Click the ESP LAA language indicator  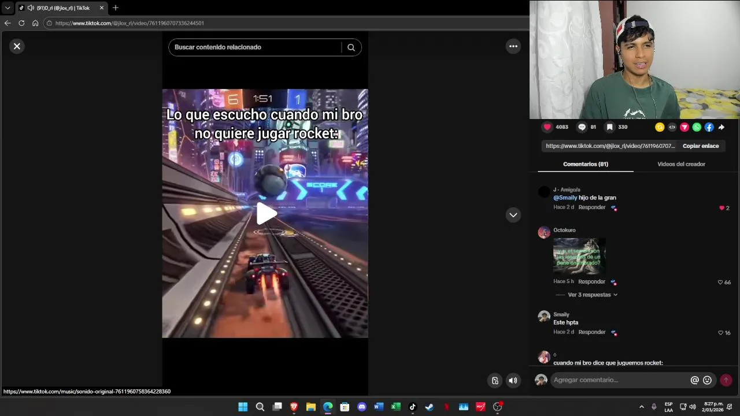point(668,407)
